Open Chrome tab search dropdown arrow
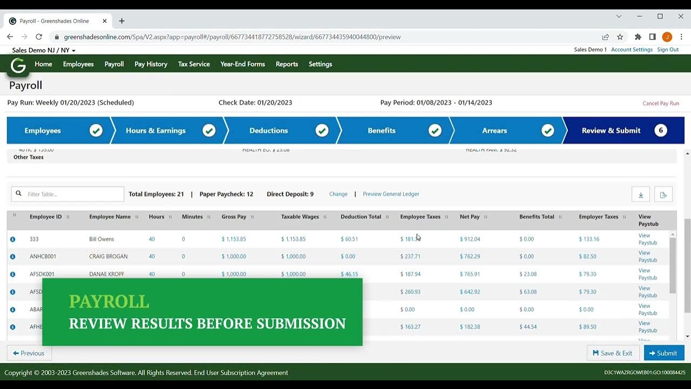The width and height of the screenshot is (691, 389). click(619, 16)
